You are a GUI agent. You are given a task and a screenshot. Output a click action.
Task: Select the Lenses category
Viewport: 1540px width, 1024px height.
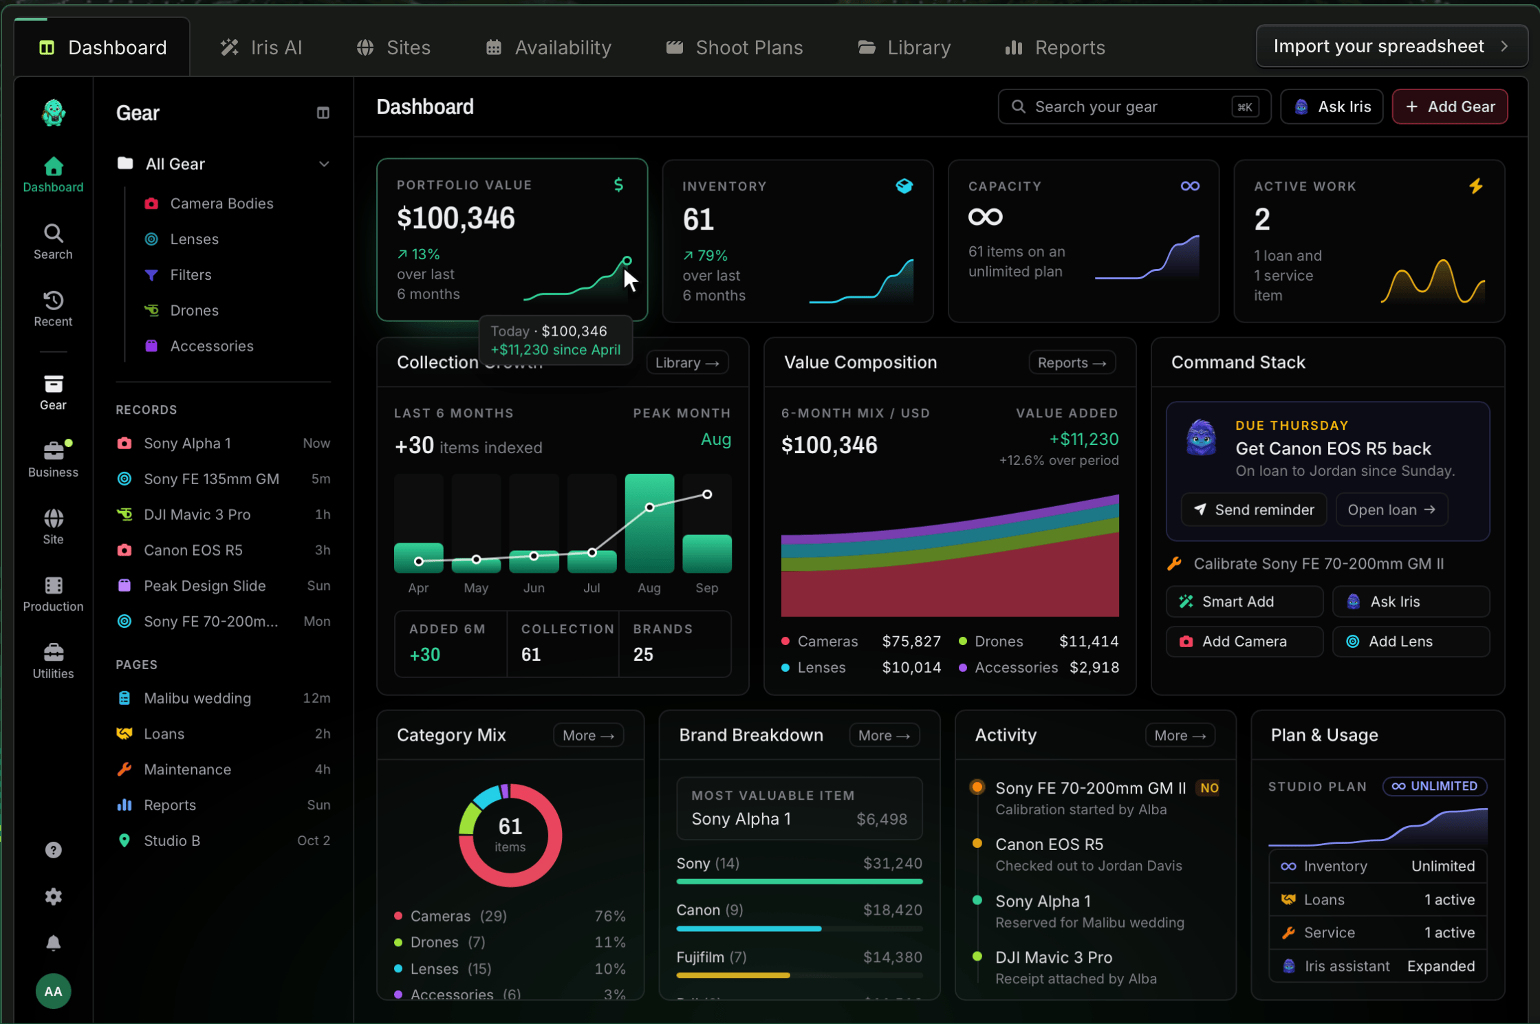[182, 239]
